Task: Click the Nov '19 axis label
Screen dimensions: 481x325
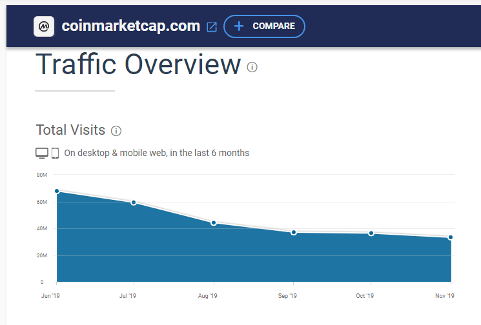Action: point(445,296)
